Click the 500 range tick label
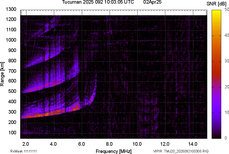 [x=13, y=91]
